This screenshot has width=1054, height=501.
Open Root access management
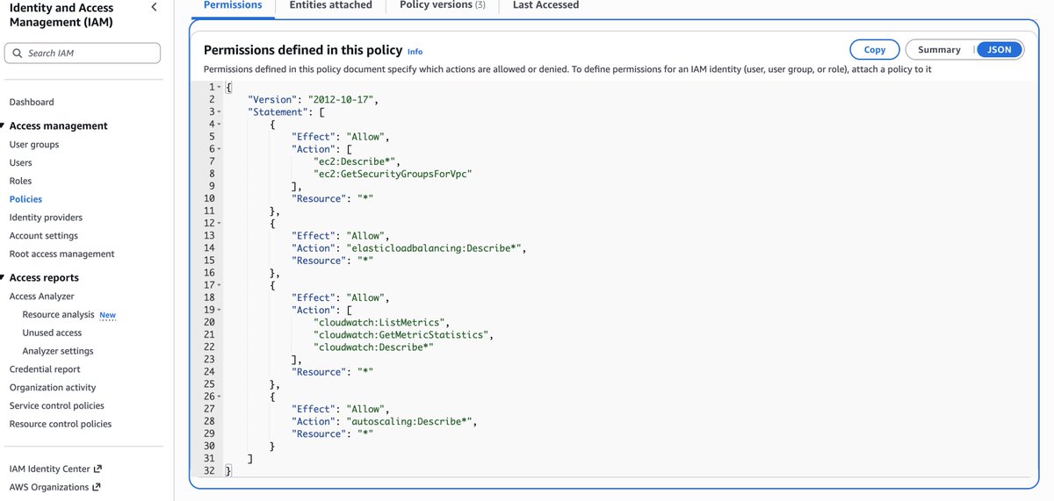coord(61,254)
